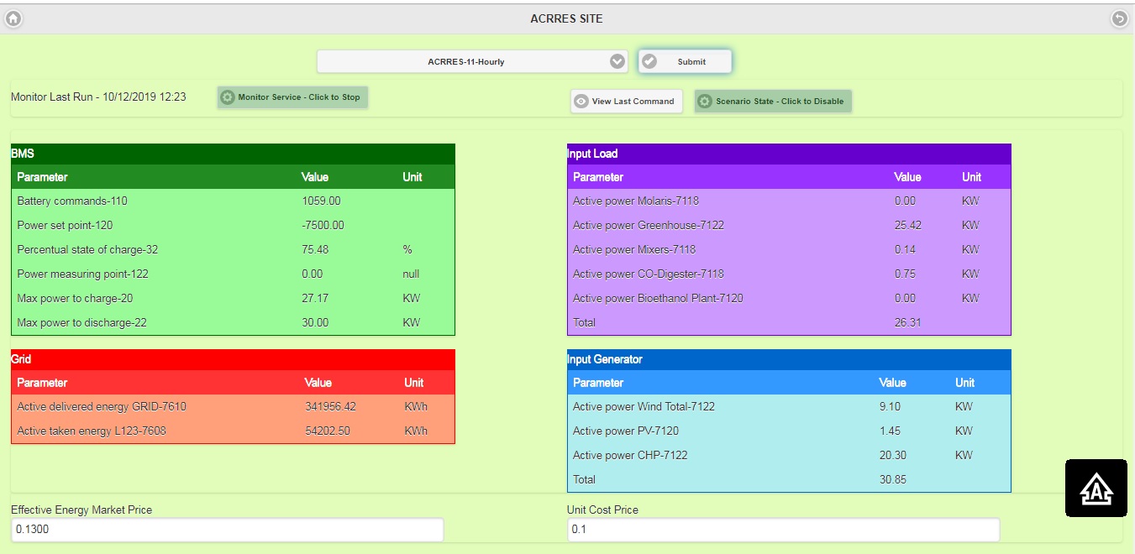1135x554 pixels.
Task: Open the ACRRES-11-Hourly dropdown arrow
Action: click(617, 61)
